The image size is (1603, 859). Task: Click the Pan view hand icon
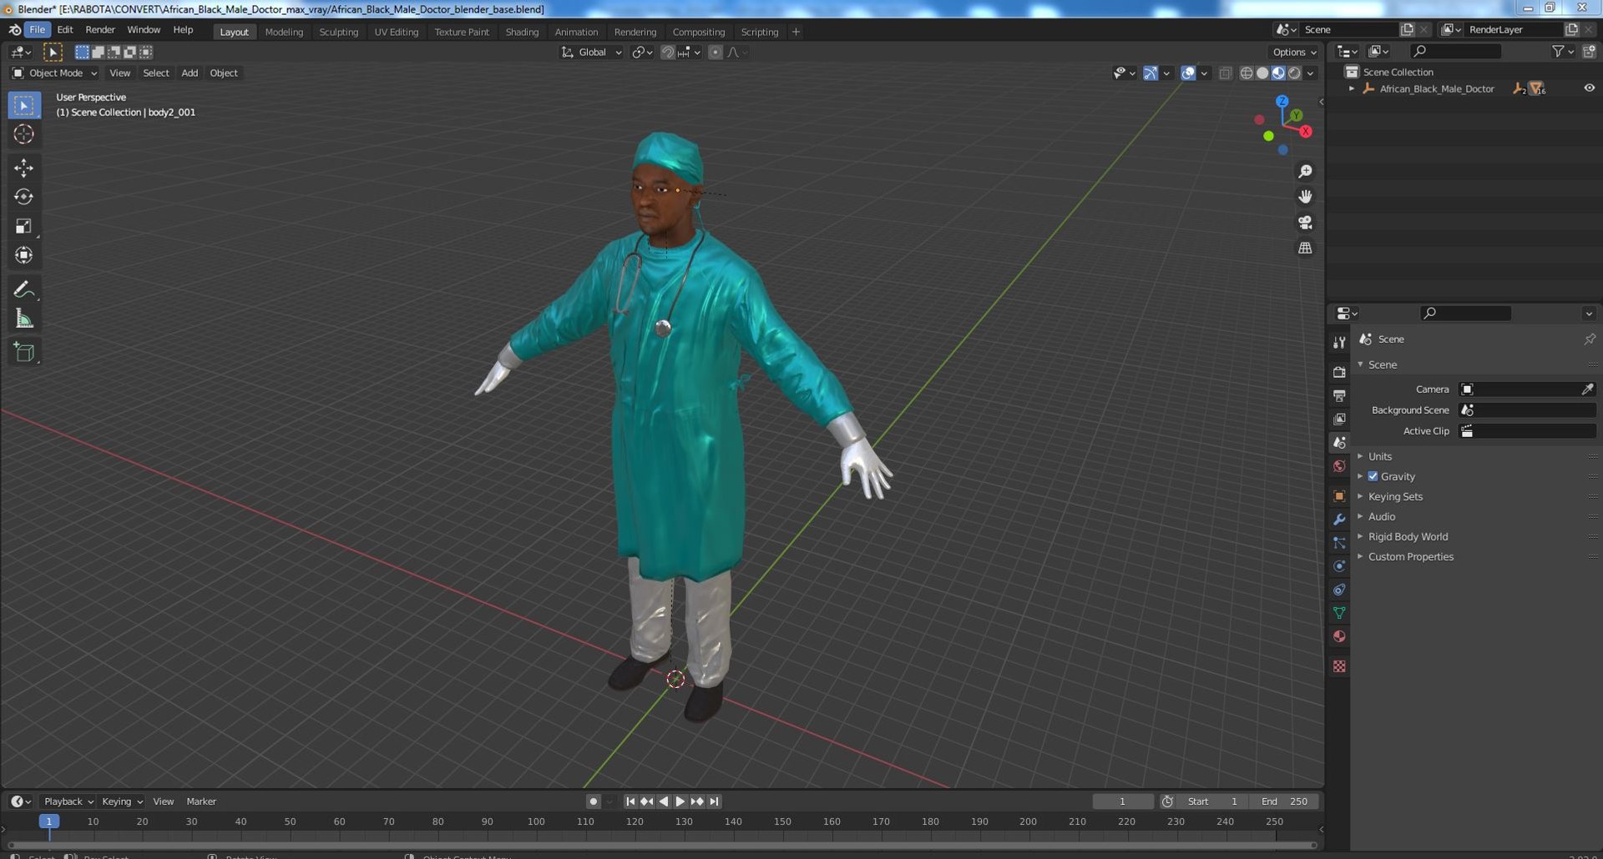[x=1305, y=197]
